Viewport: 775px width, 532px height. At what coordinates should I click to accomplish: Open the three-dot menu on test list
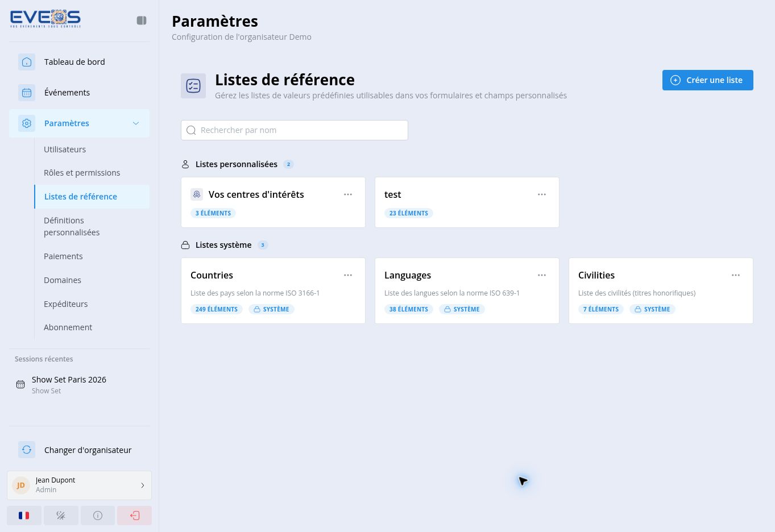click(x=542, y=194)
